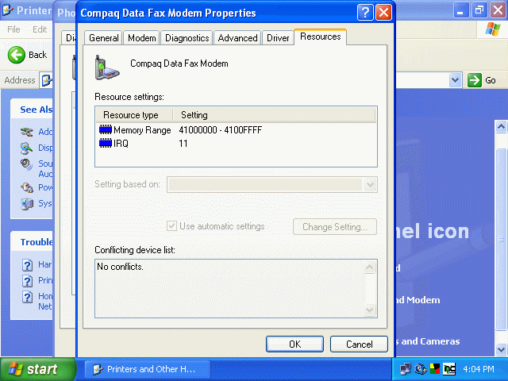Toggle Use automatic settings checkbox
Screen dimensions: 508x381
(171, 225)
